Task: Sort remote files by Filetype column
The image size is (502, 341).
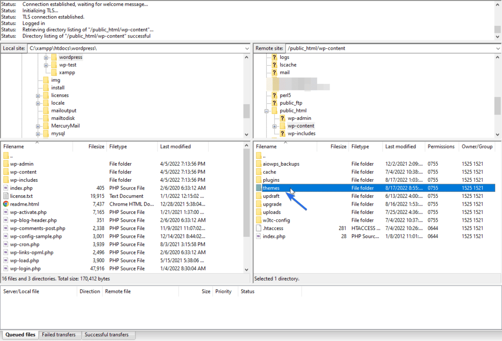Action: tap(366, 147)
